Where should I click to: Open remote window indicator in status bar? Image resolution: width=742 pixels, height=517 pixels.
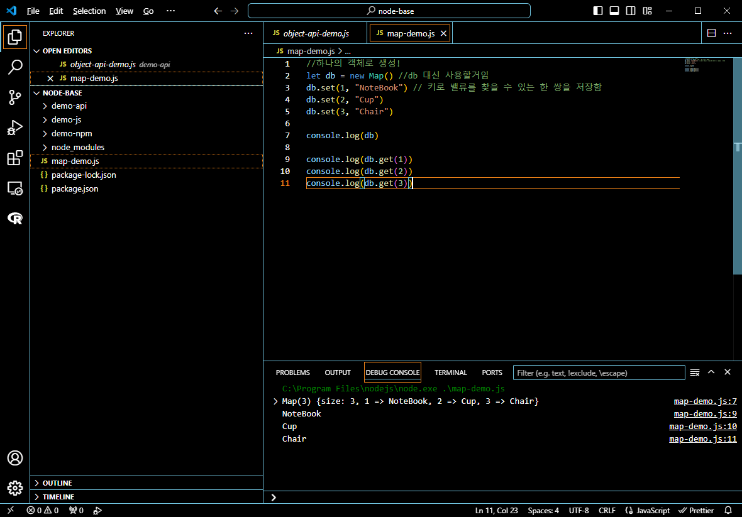coord(11,510)
